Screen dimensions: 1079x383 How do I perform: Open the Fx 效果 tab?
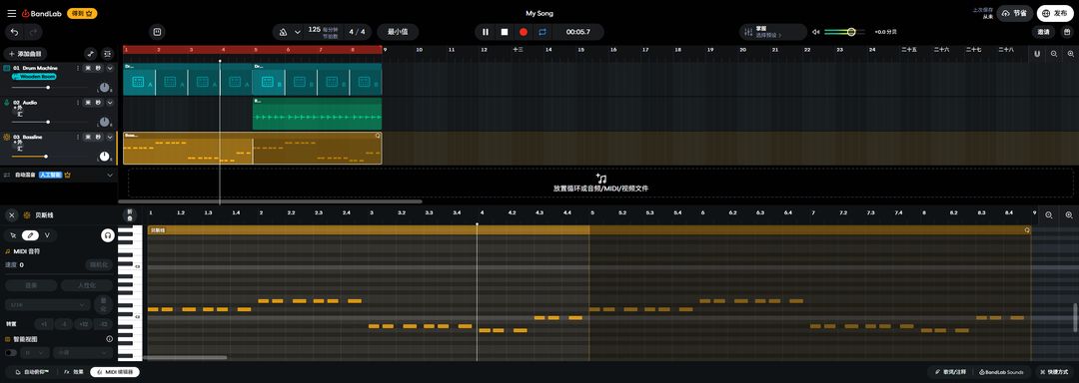[74, 372]
